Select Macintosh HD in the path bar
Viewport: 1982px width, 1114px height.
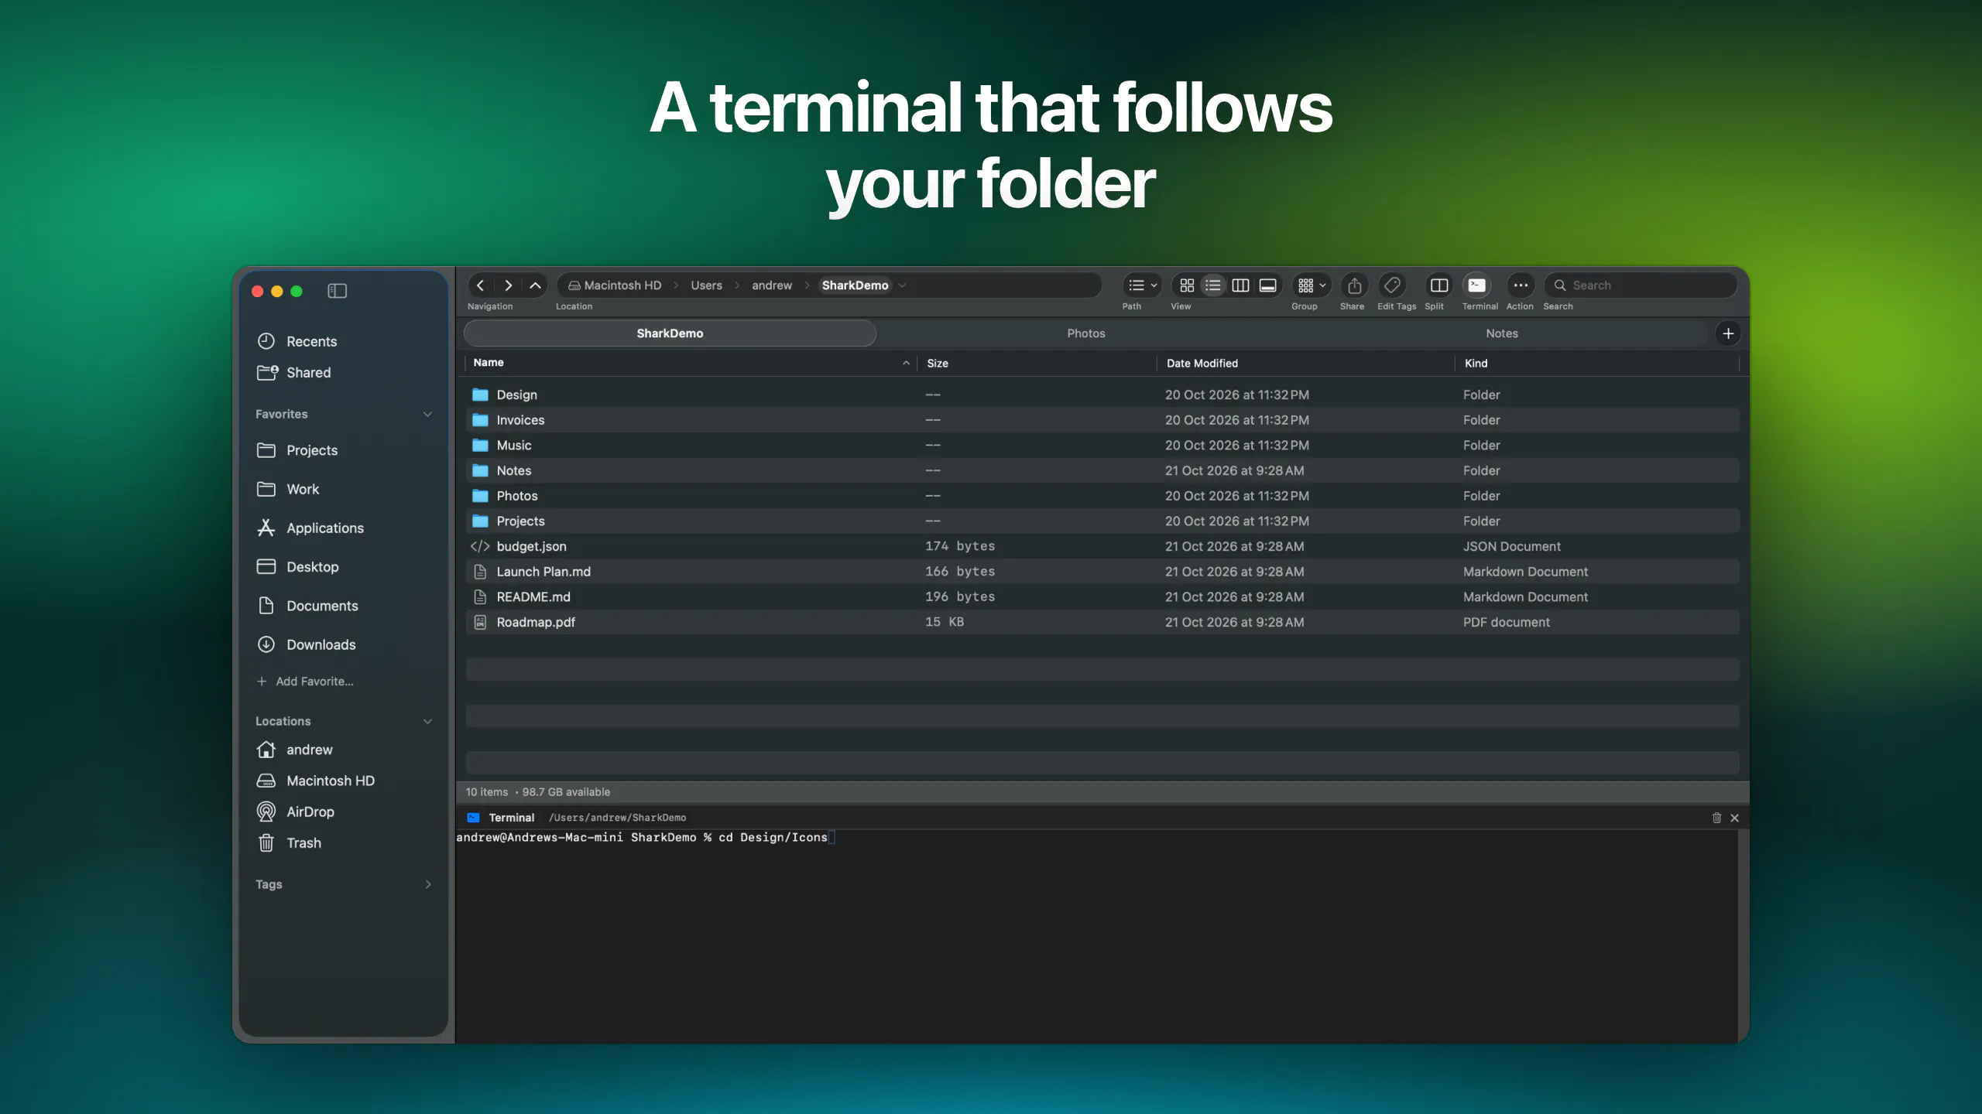615,285
